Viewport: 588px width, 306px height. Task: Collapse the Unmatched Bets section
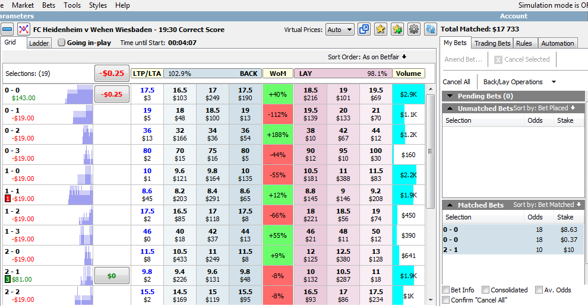pos(450,109)
